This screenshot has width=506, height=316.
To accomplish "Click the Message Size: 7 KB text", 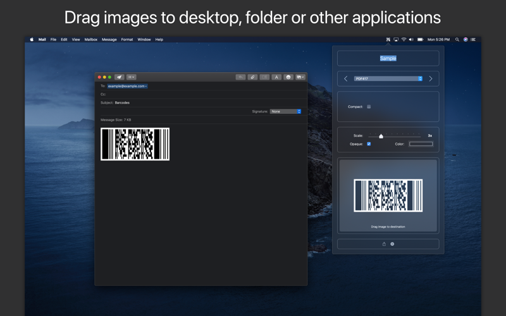I will (x=116, y=120).
